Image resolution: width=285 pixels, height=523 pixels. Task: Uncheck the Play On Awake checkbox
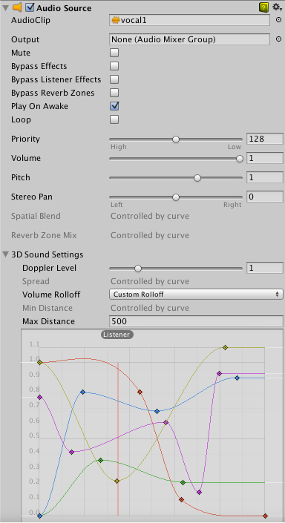(x=114, y=106)
